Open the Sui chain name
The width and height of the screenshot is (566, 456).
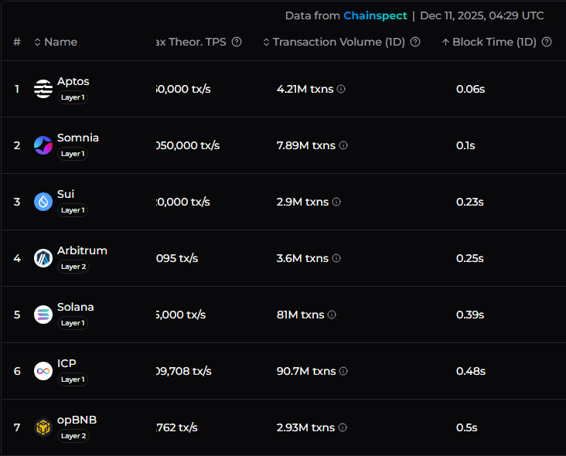[x=66, y=194]
